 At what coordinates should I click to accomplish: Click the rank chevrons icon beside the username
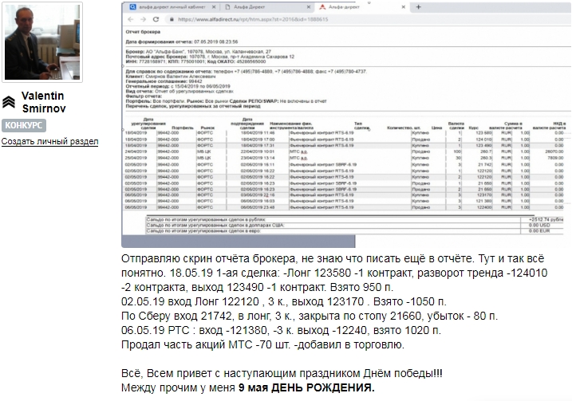tap(9, 102)
